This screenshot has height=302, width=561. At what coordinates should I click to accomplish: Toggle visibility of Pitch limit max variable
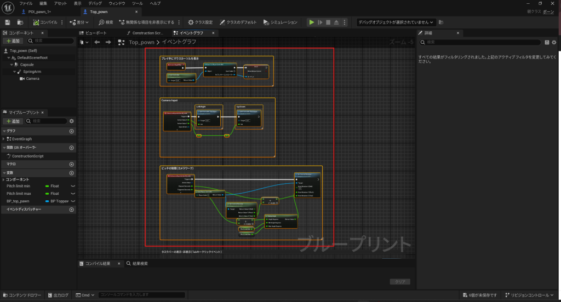pos(72,194)
